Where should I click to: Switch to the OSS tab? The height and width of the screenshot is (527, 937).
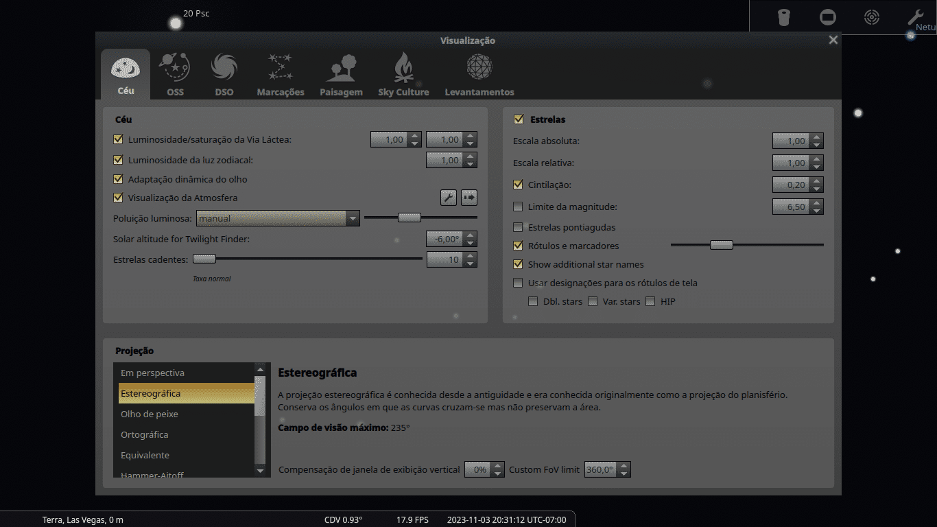pyautogui.click(x=175, y=75)
